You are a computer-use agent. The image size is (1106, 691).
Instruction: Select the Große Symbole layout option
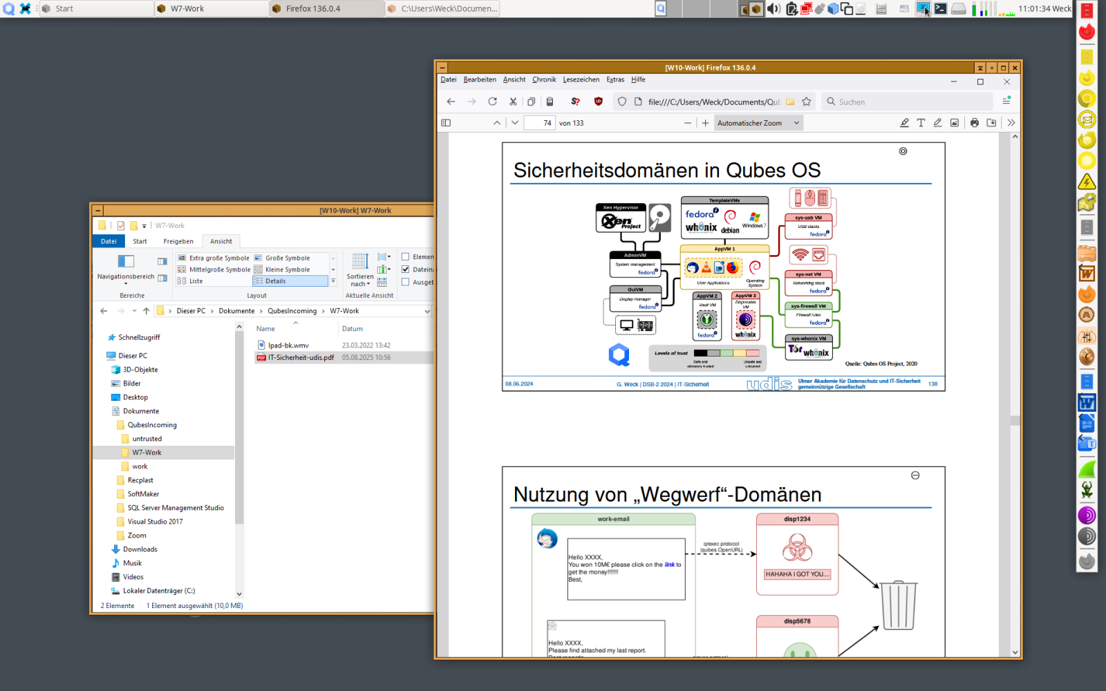(x=288, y=258)
